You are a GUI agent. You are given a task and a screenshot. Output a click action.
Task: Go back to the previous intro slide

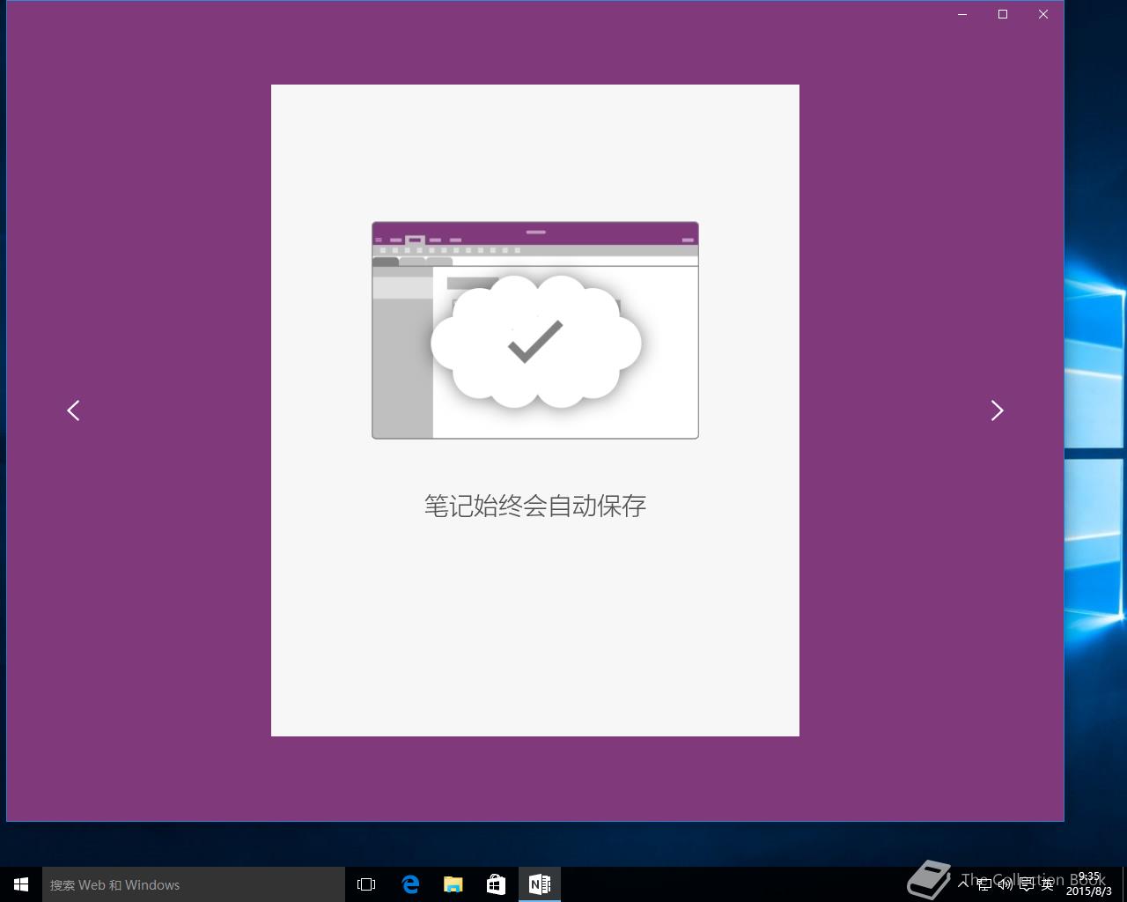(73, 410)
